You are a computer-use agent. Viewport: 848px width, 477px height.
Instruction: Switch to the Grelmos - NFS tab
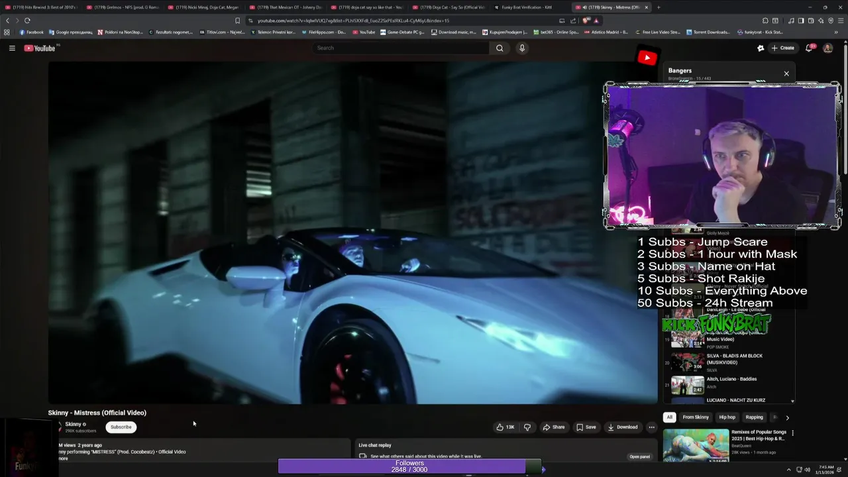(122, 7)
